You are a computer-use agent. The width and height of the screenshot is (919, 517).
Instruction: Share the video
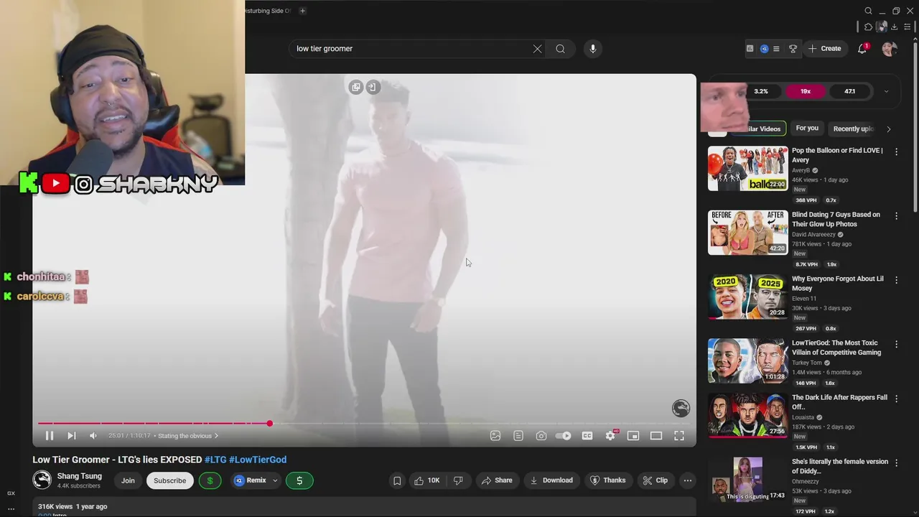point(497,480)
